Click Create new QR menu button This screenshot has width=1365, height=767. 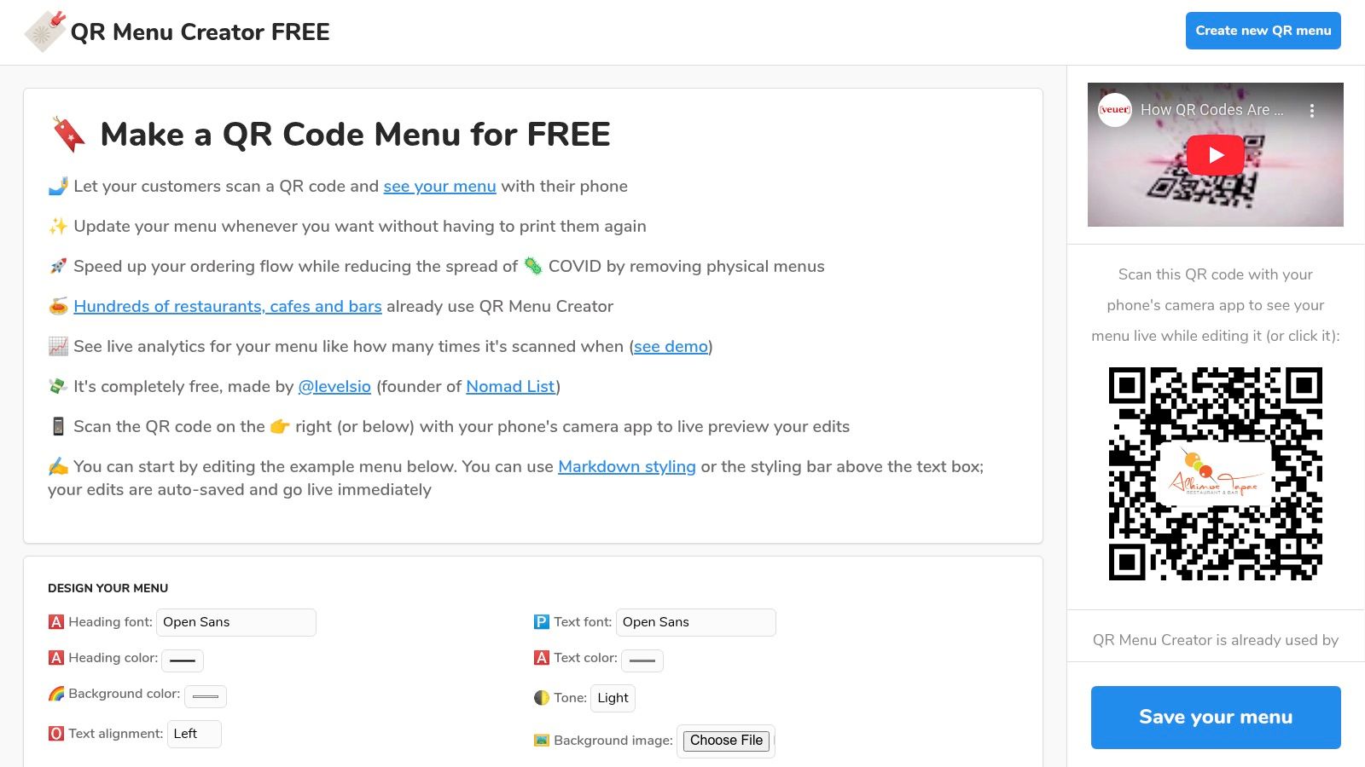click(x=1263, y=31)
